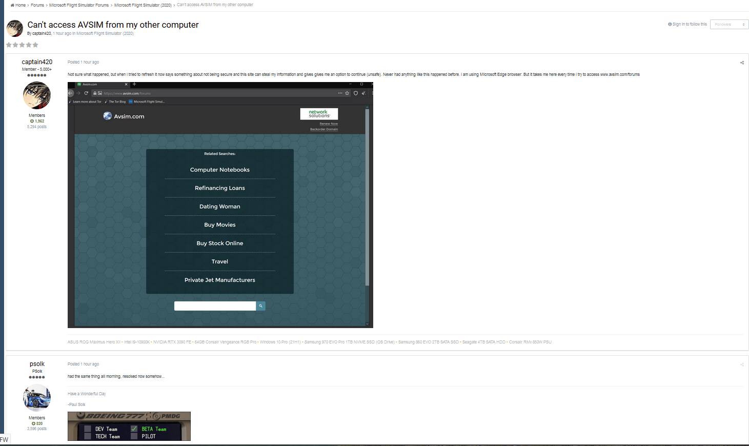Screen dimensions: 749x446
Task: Open psolk username link in second post
Action: (37, 364)
